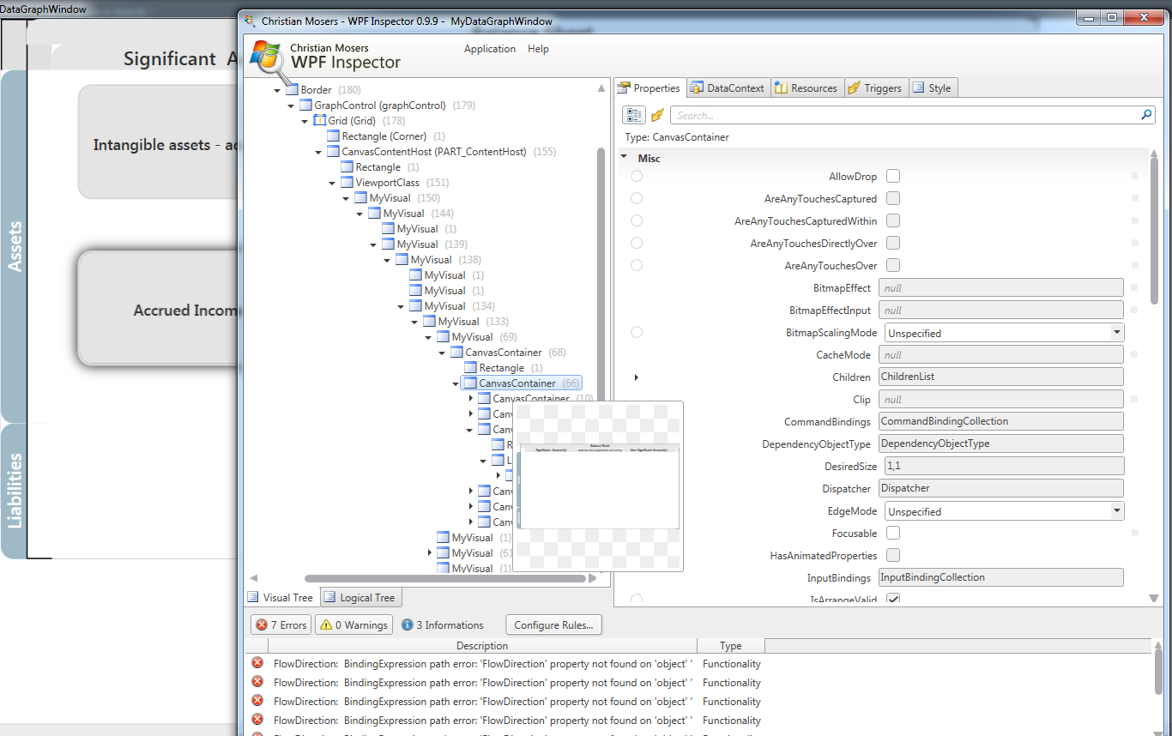Viewport: 1172px width, 736px height.
Task: Click the Configure Rules... button
Action: 553,624
